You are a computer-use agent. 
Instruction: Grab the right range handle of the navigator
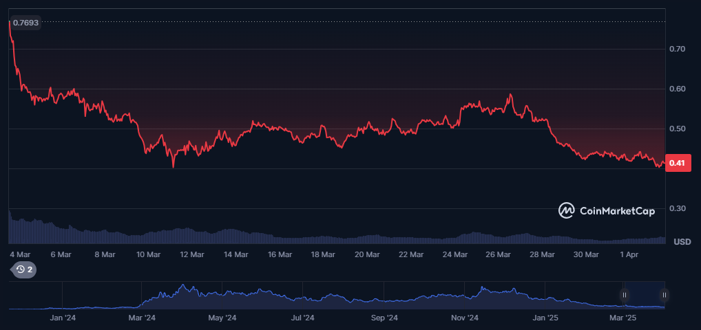tap(665, 295)
